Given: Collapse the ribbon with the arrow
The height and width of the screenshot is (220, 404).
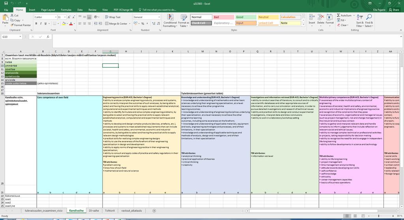Looking at the screenshot, I should (401, 30).
